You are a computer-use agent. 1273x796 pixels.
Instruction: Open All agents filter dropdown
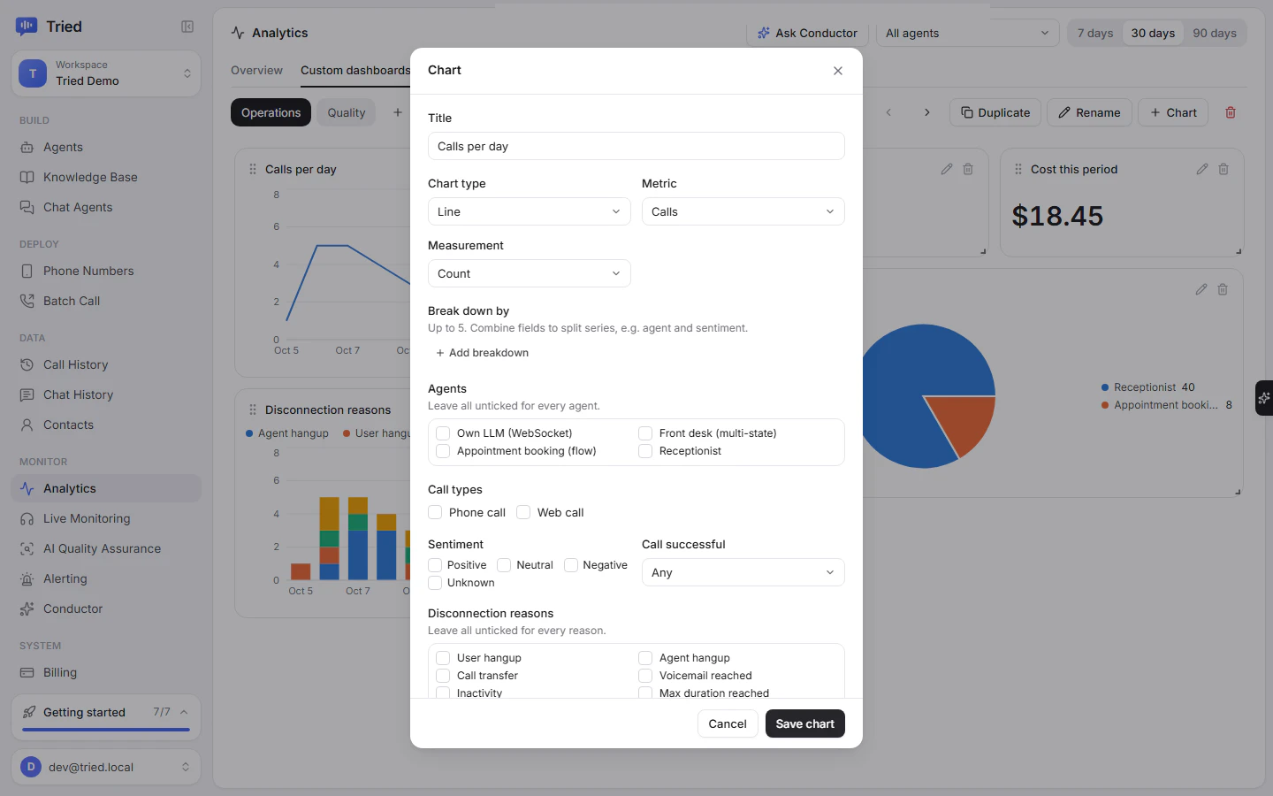967,33
